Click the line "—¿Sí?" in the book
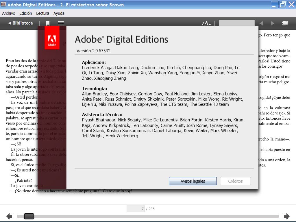Screen dimensions: 296x222 16,144
